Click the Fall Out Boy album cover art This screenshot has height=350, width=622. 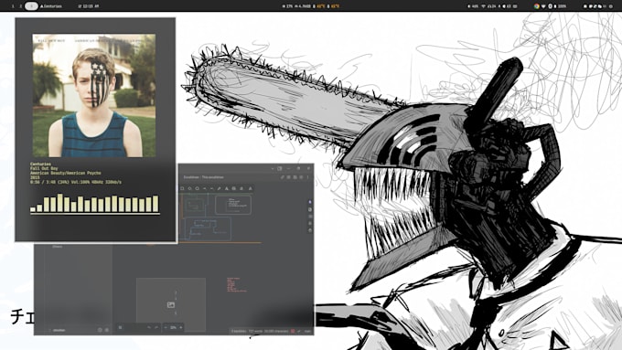point(94,96)
